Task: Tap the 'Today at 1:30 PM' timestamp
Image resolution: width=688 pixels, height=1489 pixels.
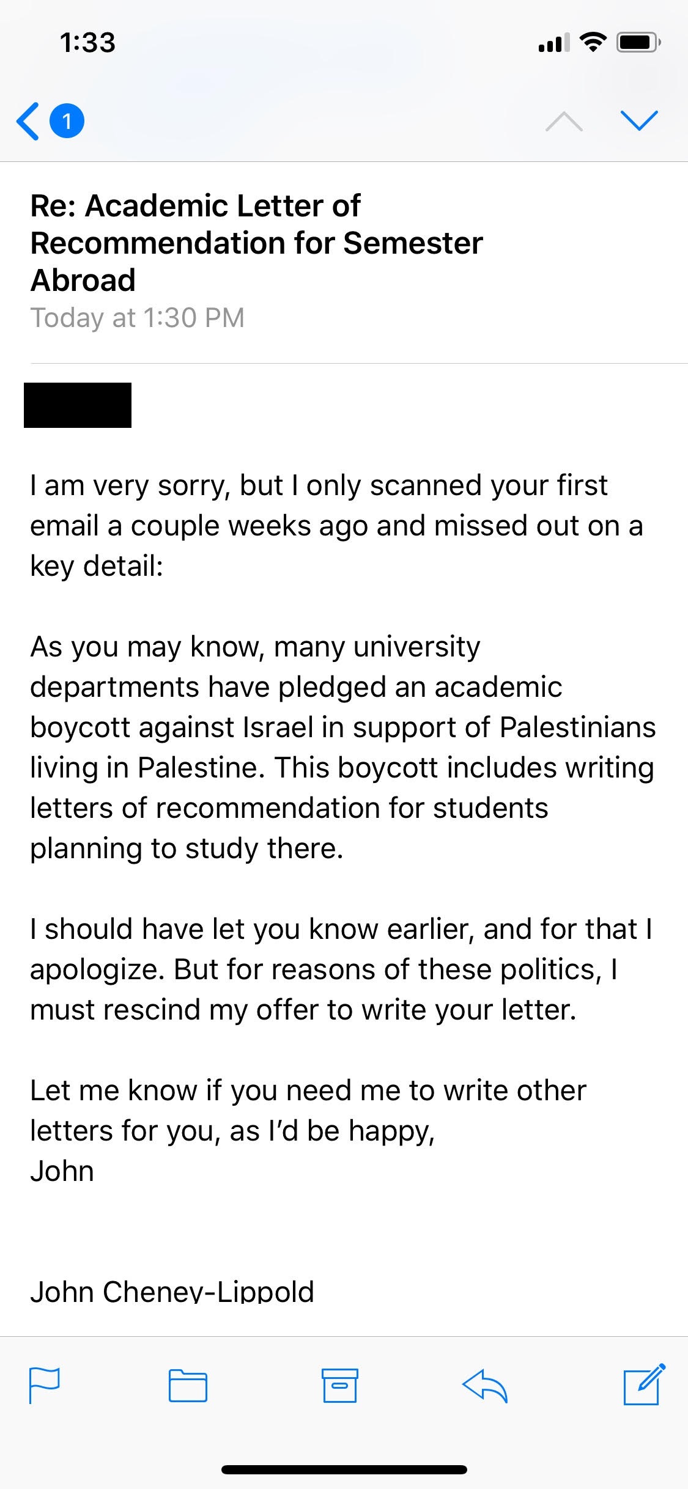Action: tap(138, 318)
